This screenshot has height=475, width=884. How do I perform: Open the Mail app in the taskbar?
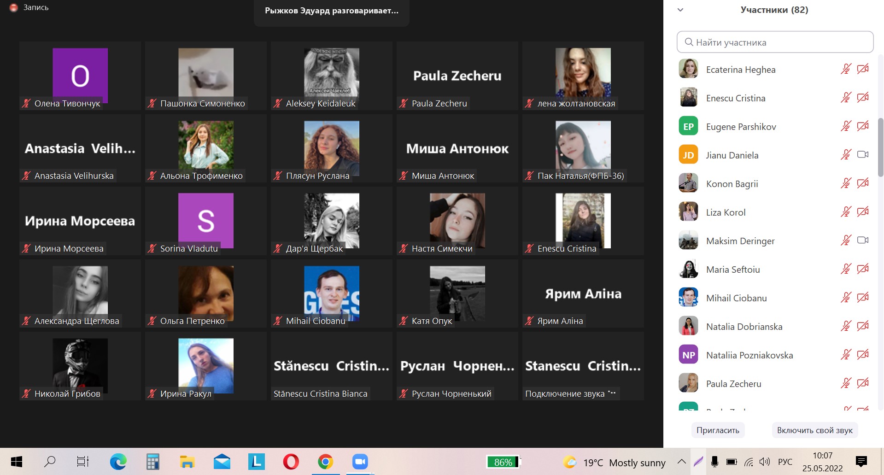(222, 462)
